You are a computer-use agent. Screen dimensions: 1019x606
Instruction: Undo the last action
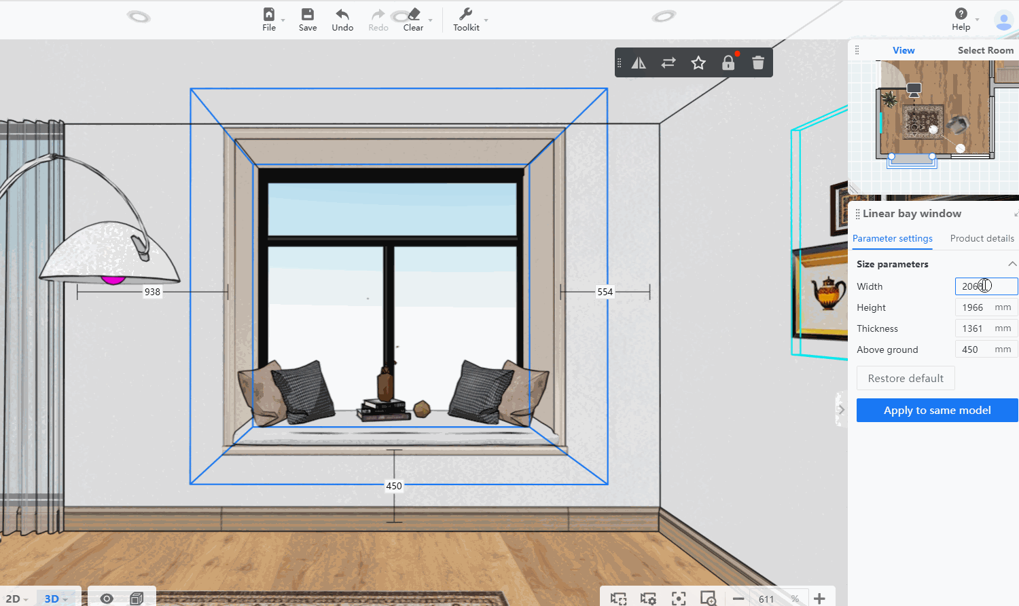342,20
